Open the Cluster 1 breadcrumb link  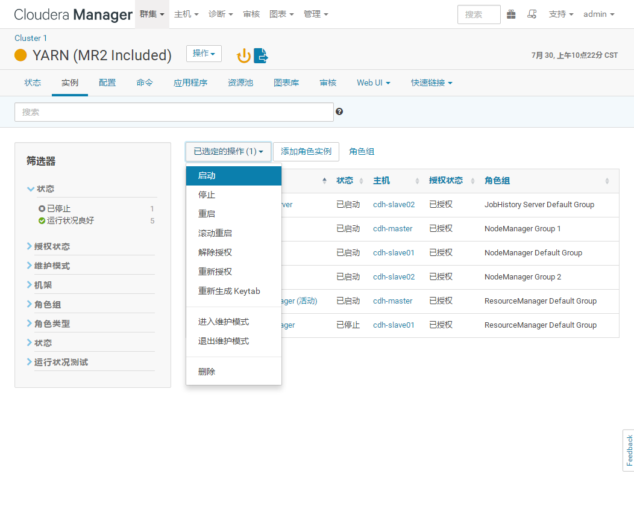tap(31, 38)
